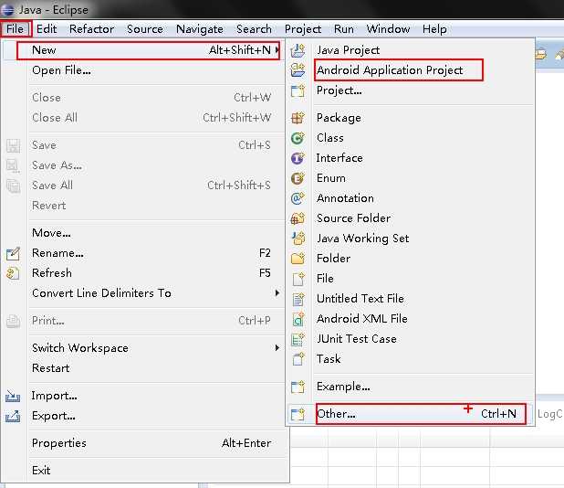The height and width of the screenshot is (488, 564).
Task: Select Other... with Ctrl+N shortcut
Action: 410,414
